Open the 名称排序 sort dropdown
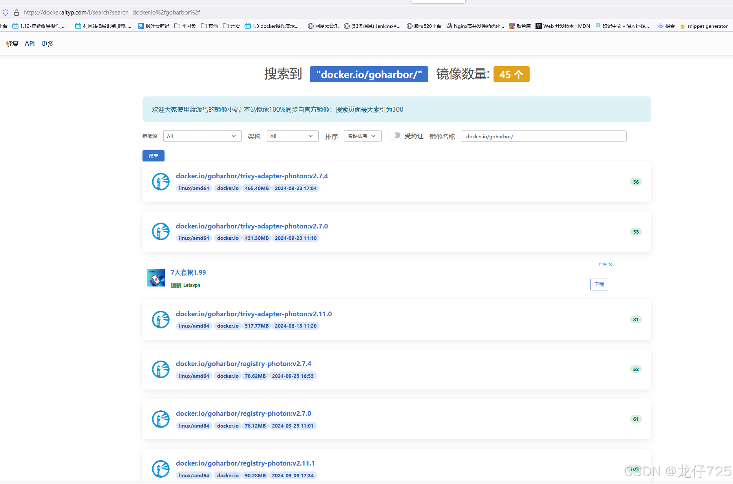 click(362, 136)
